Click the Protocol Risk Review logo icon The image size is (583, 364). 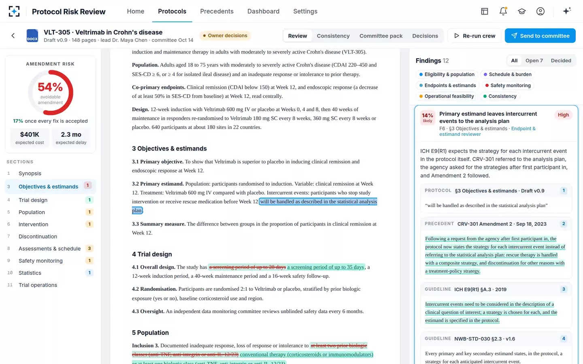pyautogui.click(x=14, y=11)
